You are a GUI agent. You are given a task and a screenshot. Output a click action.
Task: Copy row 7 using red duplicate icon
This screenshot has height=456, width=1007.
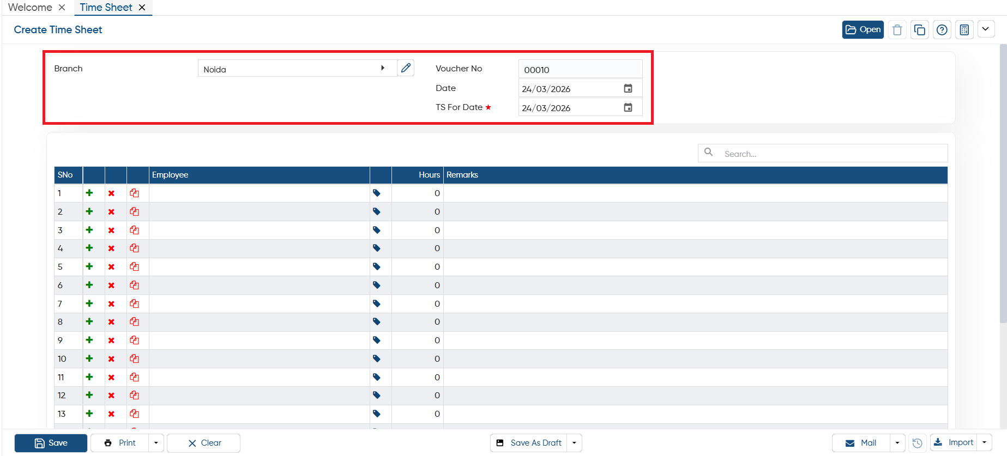tap(134, 303)
